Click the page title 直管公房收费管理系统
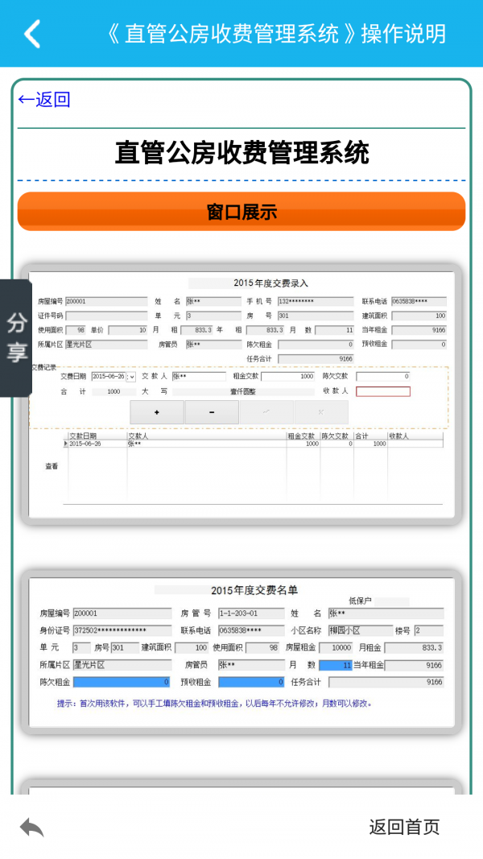483x859 pixels. pyautogui.click(x=242, y=152)
